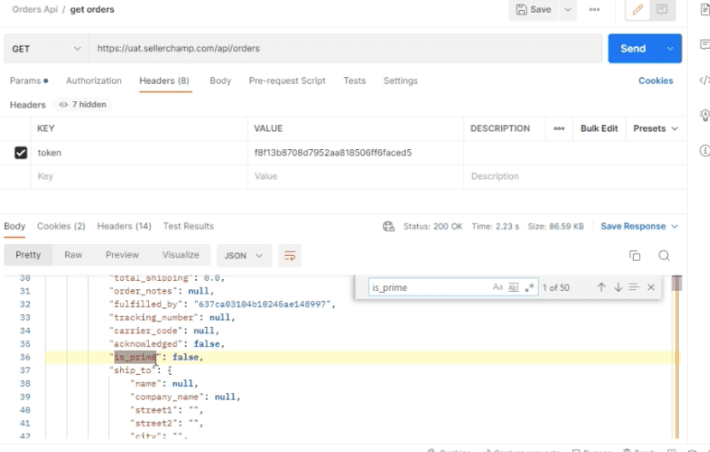Go to previous search match arrow

pyautogui.click(x=601, y=288)
